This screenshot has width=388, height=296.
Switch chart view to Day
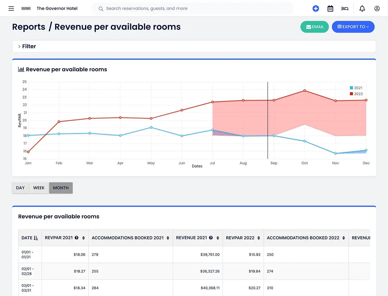tap(20, 188)
